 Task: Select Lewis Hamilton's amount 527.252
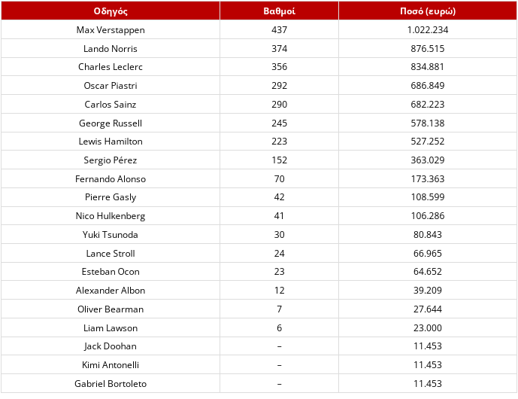point(428,142)
